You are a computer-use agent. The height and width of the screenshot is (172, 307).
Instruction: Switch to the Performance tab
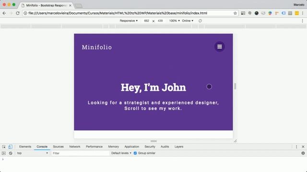(x=94, y=147)
